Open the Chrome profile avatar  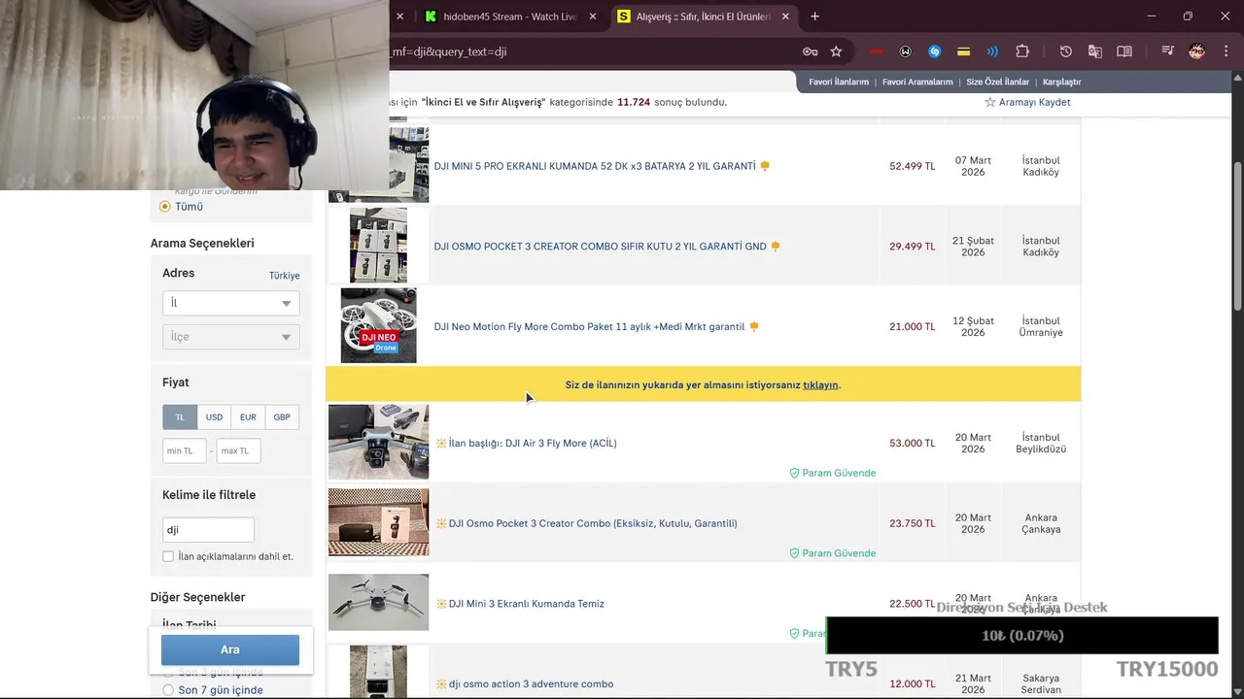(x=1196, y=51)
